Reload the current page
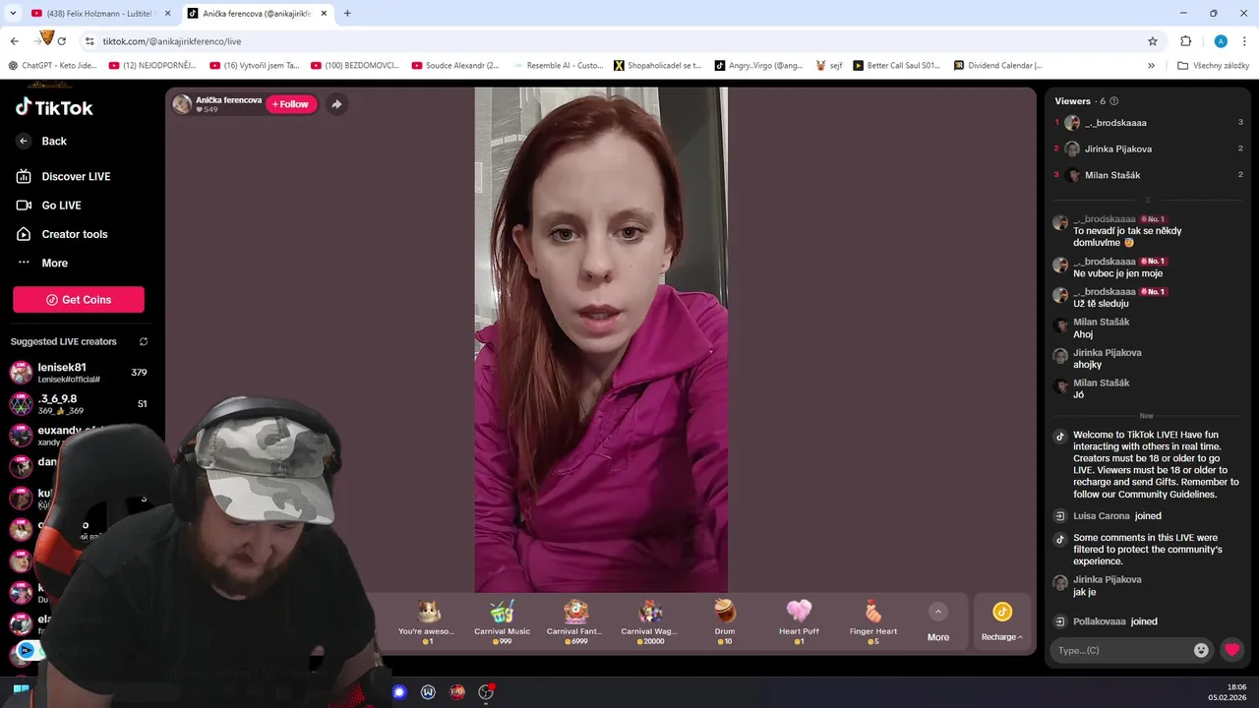1259x708 pixels. coord(62,41)
